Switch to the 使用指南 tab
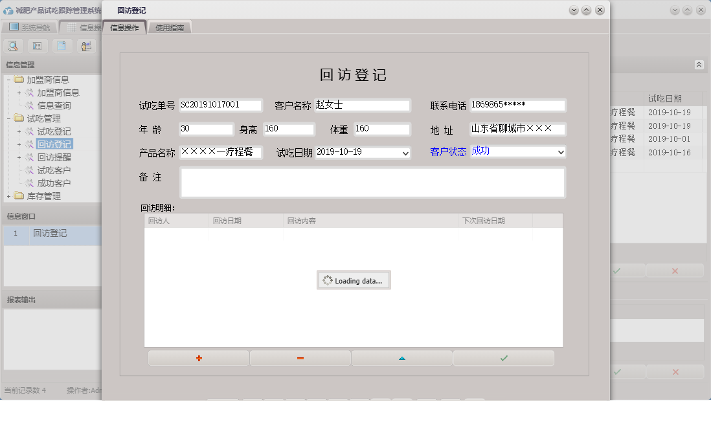The width and height of the screenshot is (711, 424). point(169,27)
